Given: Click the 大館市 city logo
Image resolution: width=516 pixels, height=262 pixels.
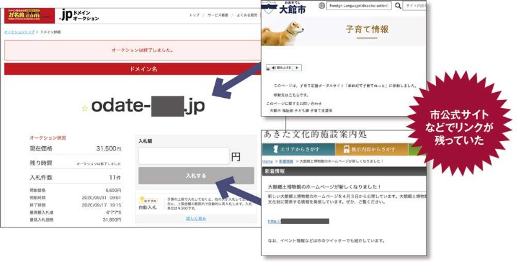Looking at the screenshot, I should pos(292,6).
